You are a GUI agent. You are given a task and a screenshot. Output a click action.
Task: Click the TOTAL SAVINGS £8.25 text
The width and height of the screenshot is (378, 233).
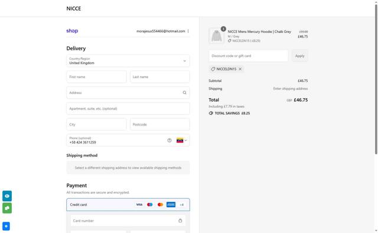pos(232,113)
